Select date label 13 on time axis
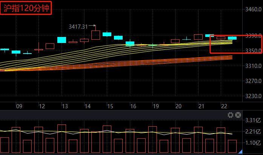The width and height of the screenshot is (263, 155). (65, 106)
